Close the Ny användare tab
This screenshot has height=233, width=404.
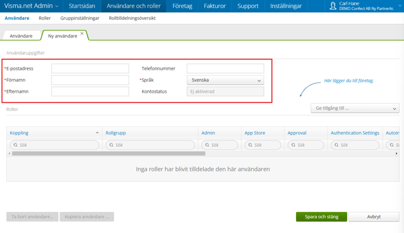click(82, 33)
